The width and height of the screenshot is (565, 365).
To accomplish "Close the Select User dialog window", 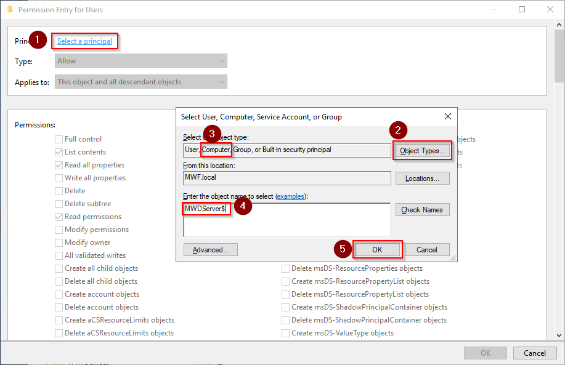I will click(447, 116).
